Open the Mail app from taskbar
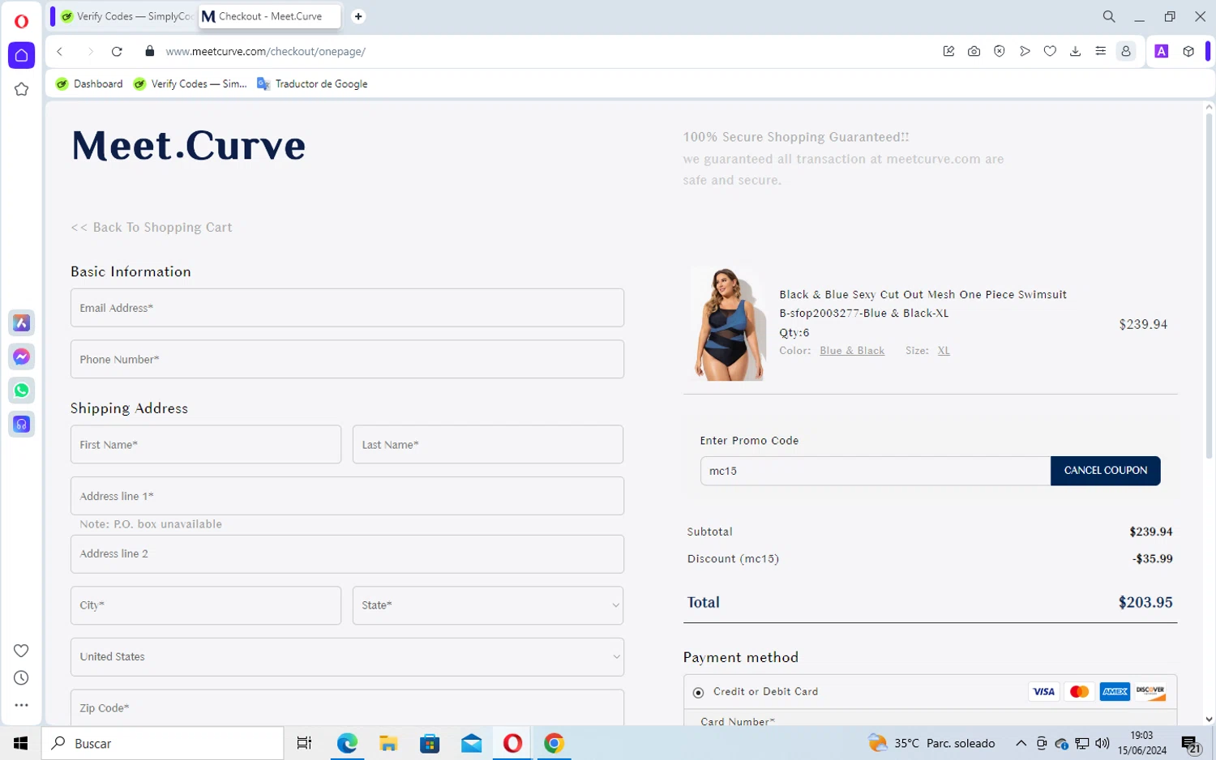1216x760 pixels. [471, 743]
